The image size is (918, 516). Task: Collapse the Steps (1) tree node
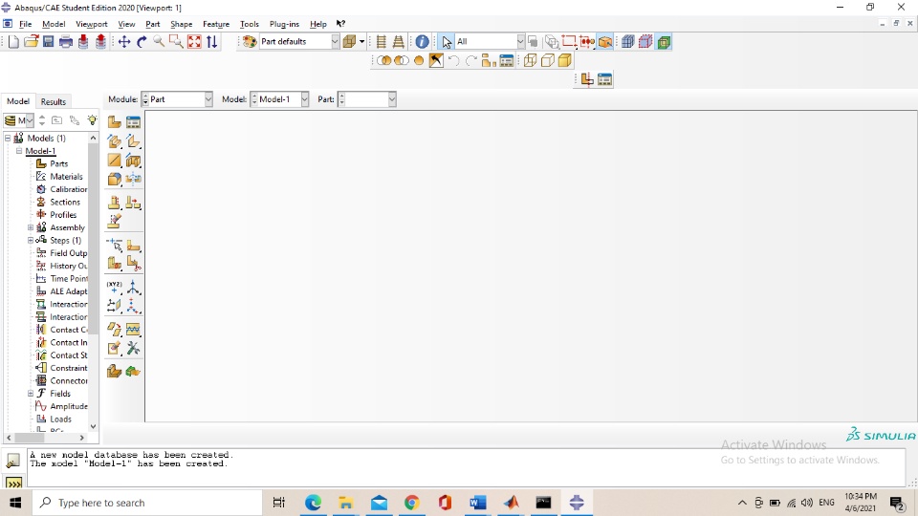pos(31,241)
